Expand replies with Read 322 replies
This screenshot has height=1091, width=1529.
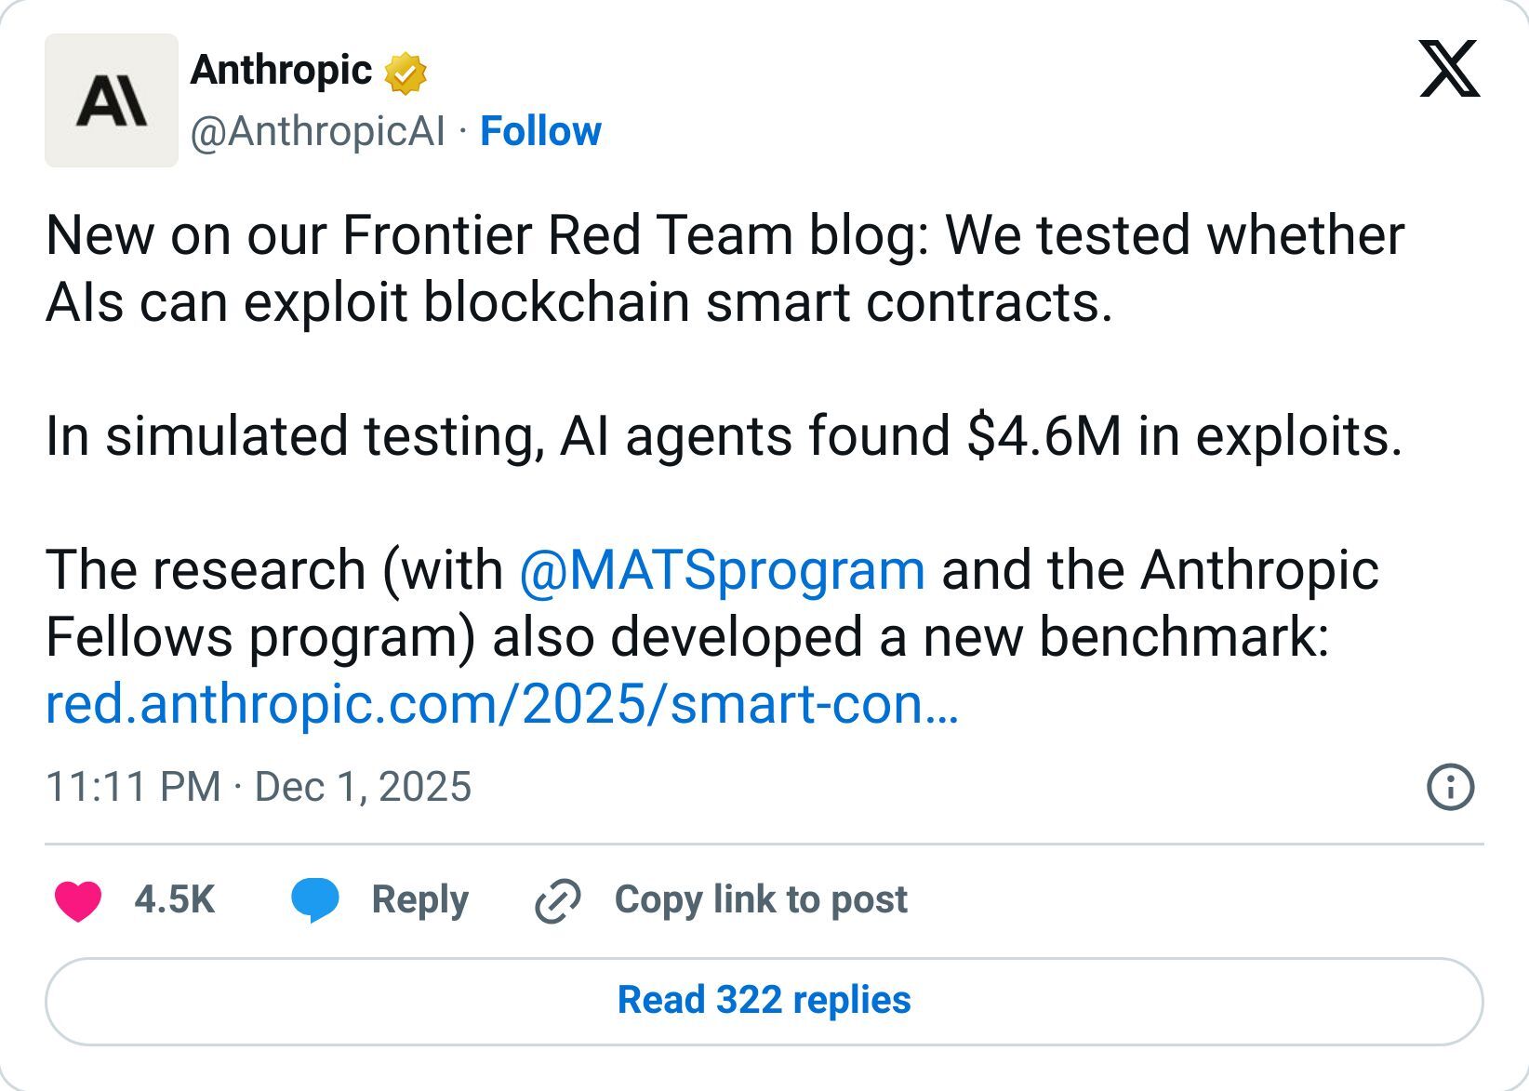764,1000
